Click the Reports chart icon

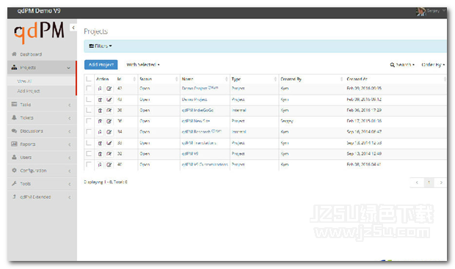[14, 144]
